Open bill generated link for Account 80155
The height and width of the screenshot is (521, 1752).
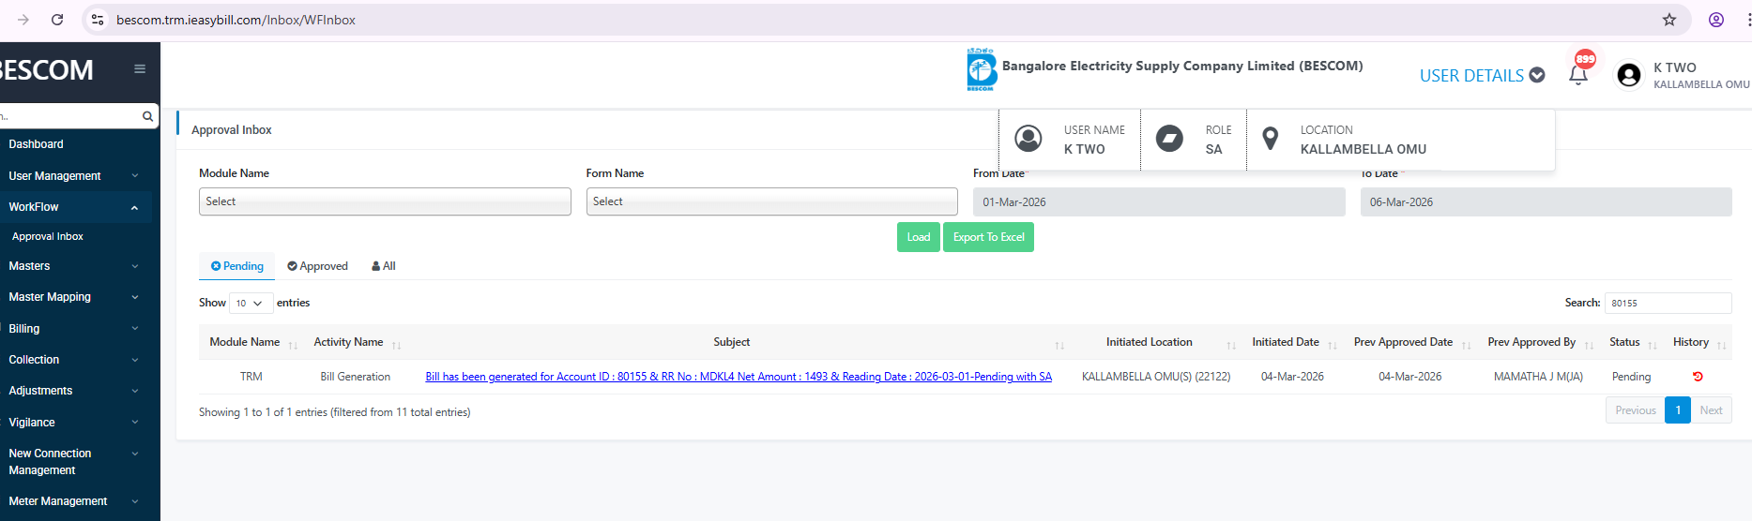(739, 377)
